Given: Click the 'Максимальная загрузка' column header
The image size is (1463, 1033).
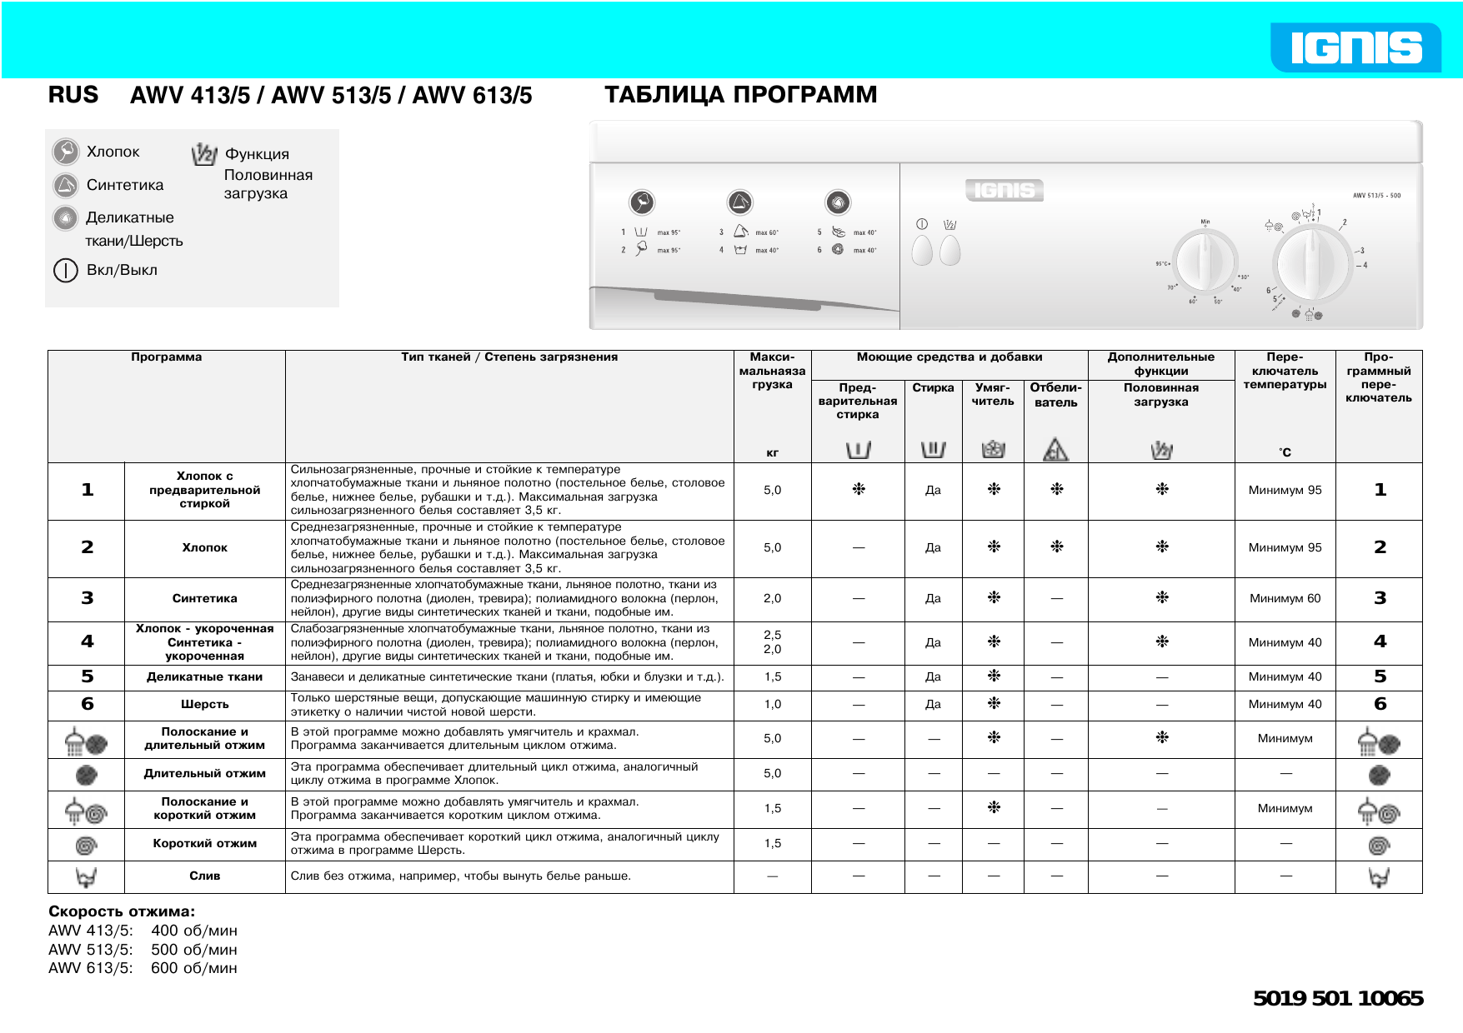Looking at the screenshot, I should point(772,371).
